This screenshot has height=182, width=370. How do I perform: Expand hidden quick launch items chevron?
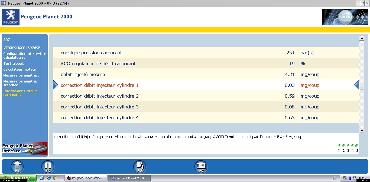point(61,177)
